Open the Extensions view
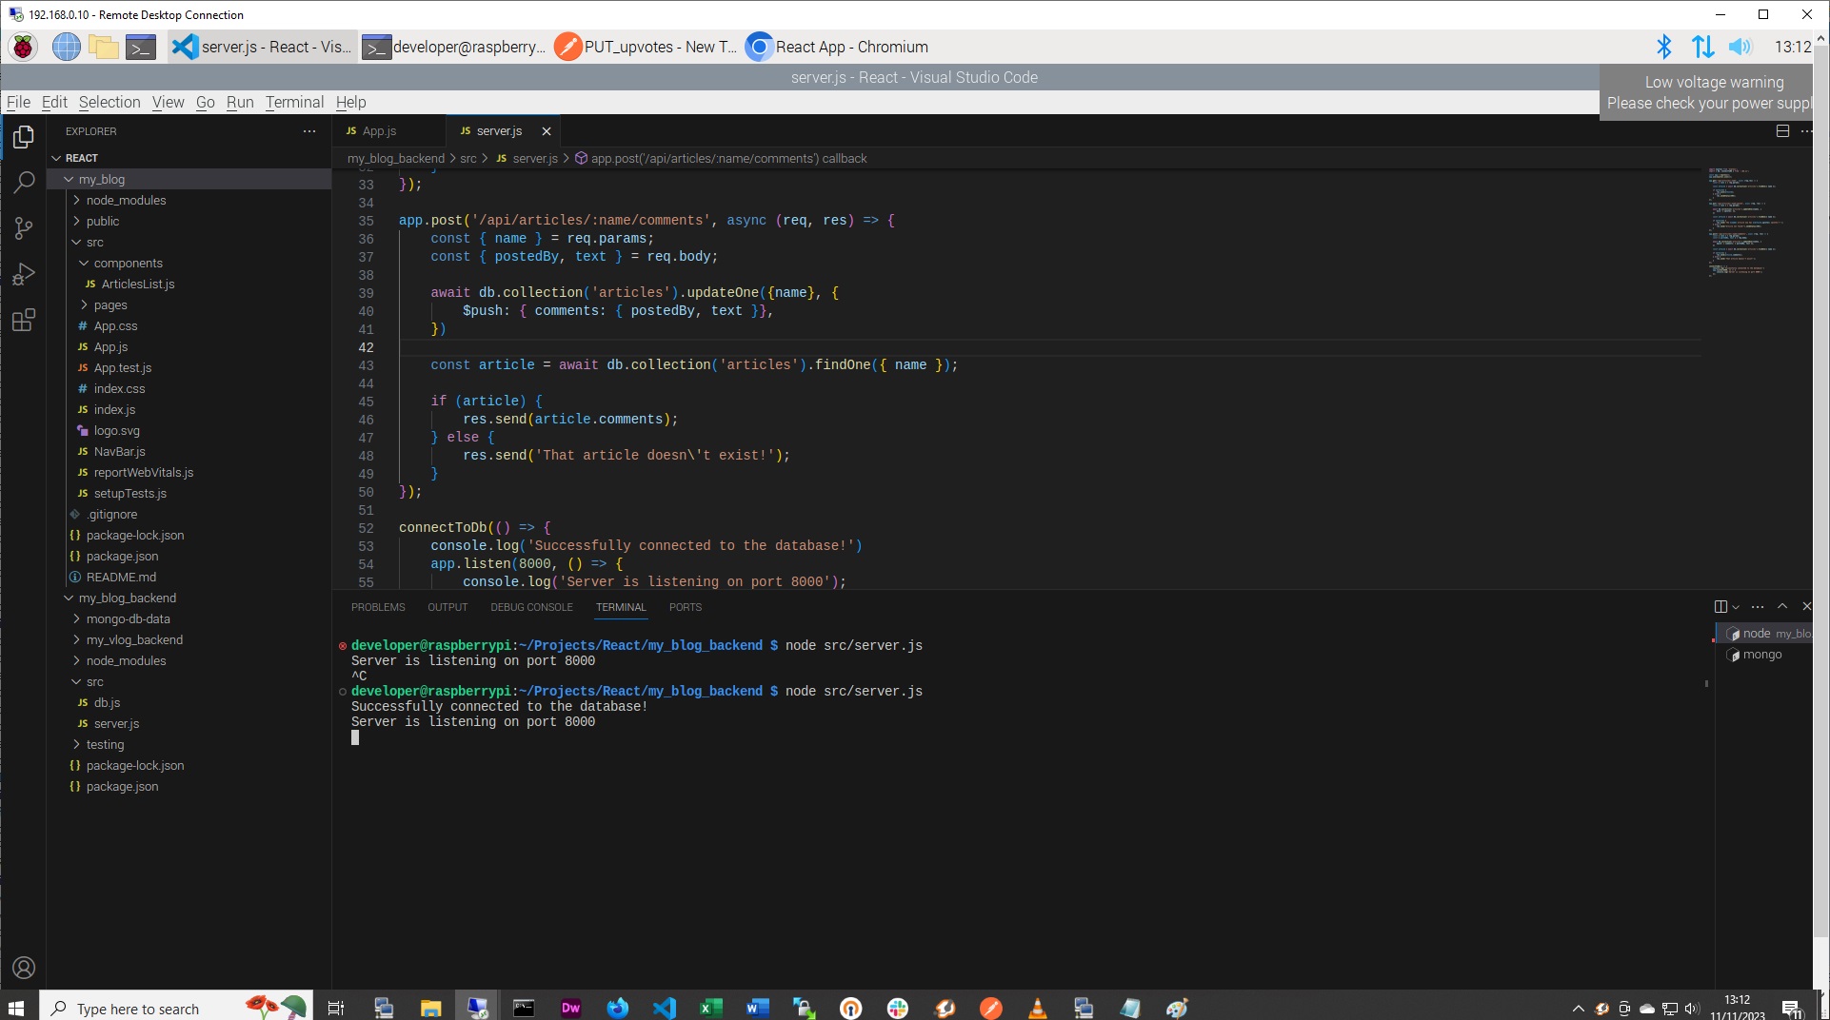 tap(24, 320)
